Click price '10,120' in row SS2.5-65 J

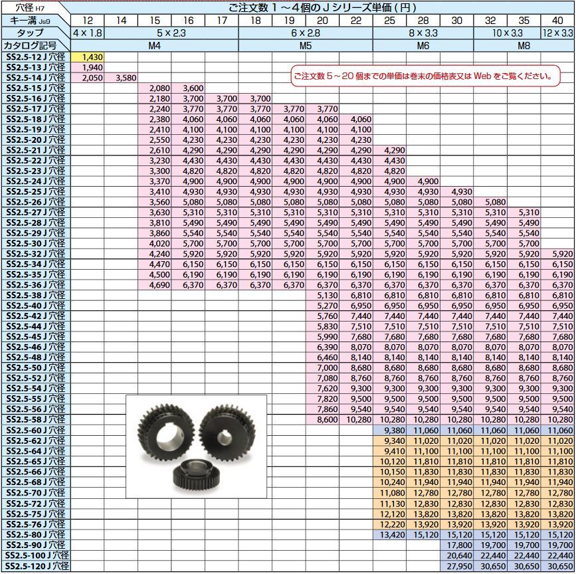pos(390,462)
